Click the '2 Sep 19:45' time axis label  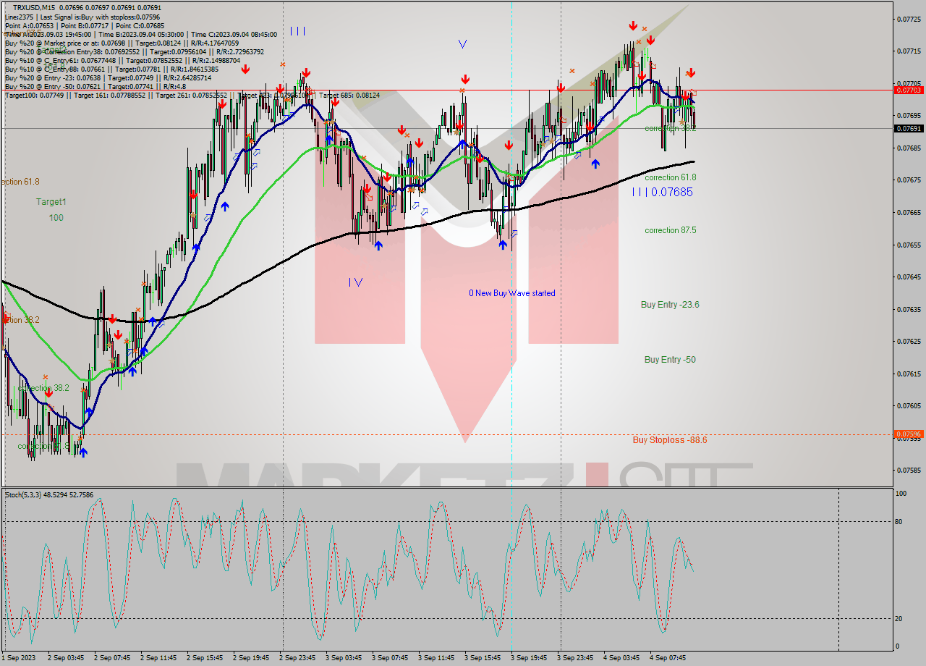(x=251, y=658)
